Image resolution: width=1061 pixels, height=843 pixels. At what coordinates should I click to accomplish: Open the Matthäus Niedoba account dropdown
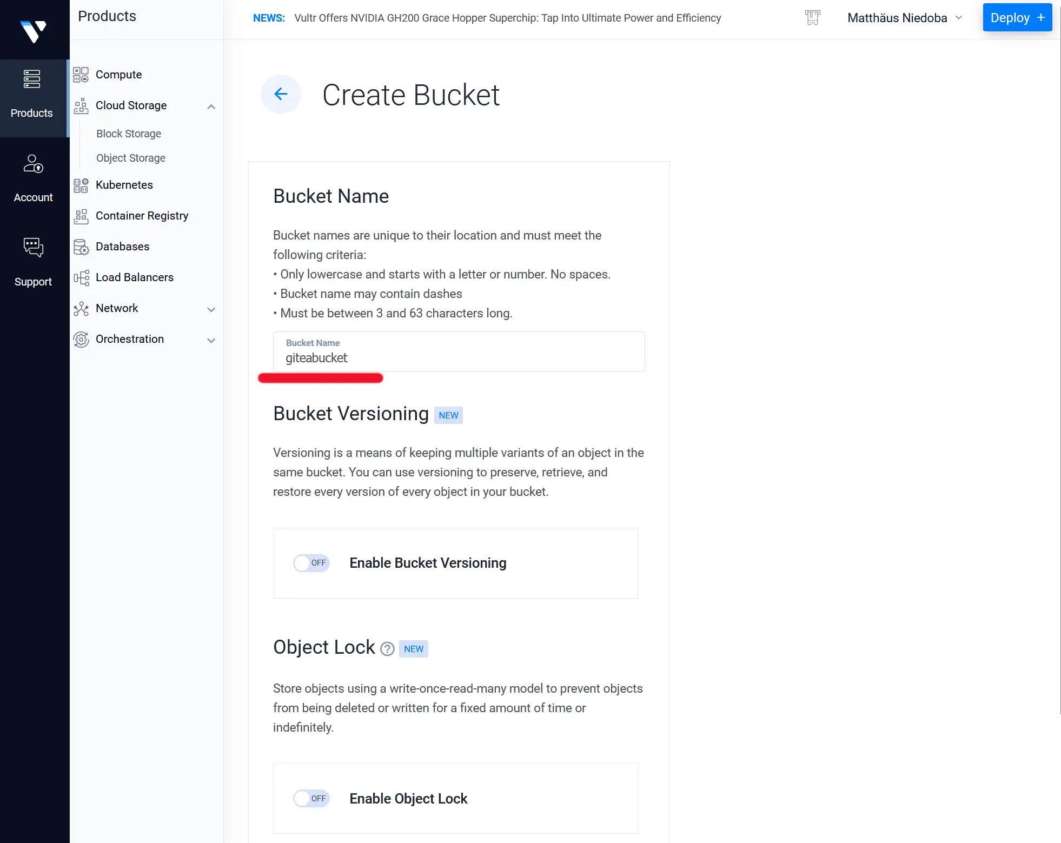click(904, 18)
